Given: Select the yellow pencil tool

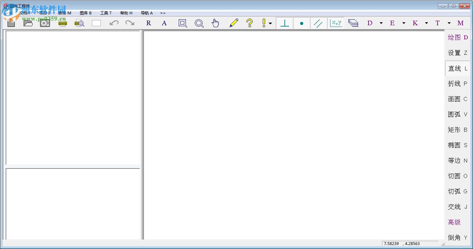Looking at the screenshot, I should (234, 23).
